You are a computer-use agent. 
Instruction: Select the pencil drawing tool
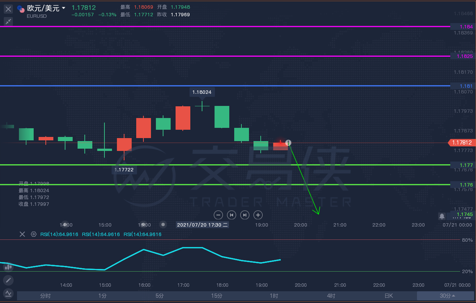click(x=8, y=280)
